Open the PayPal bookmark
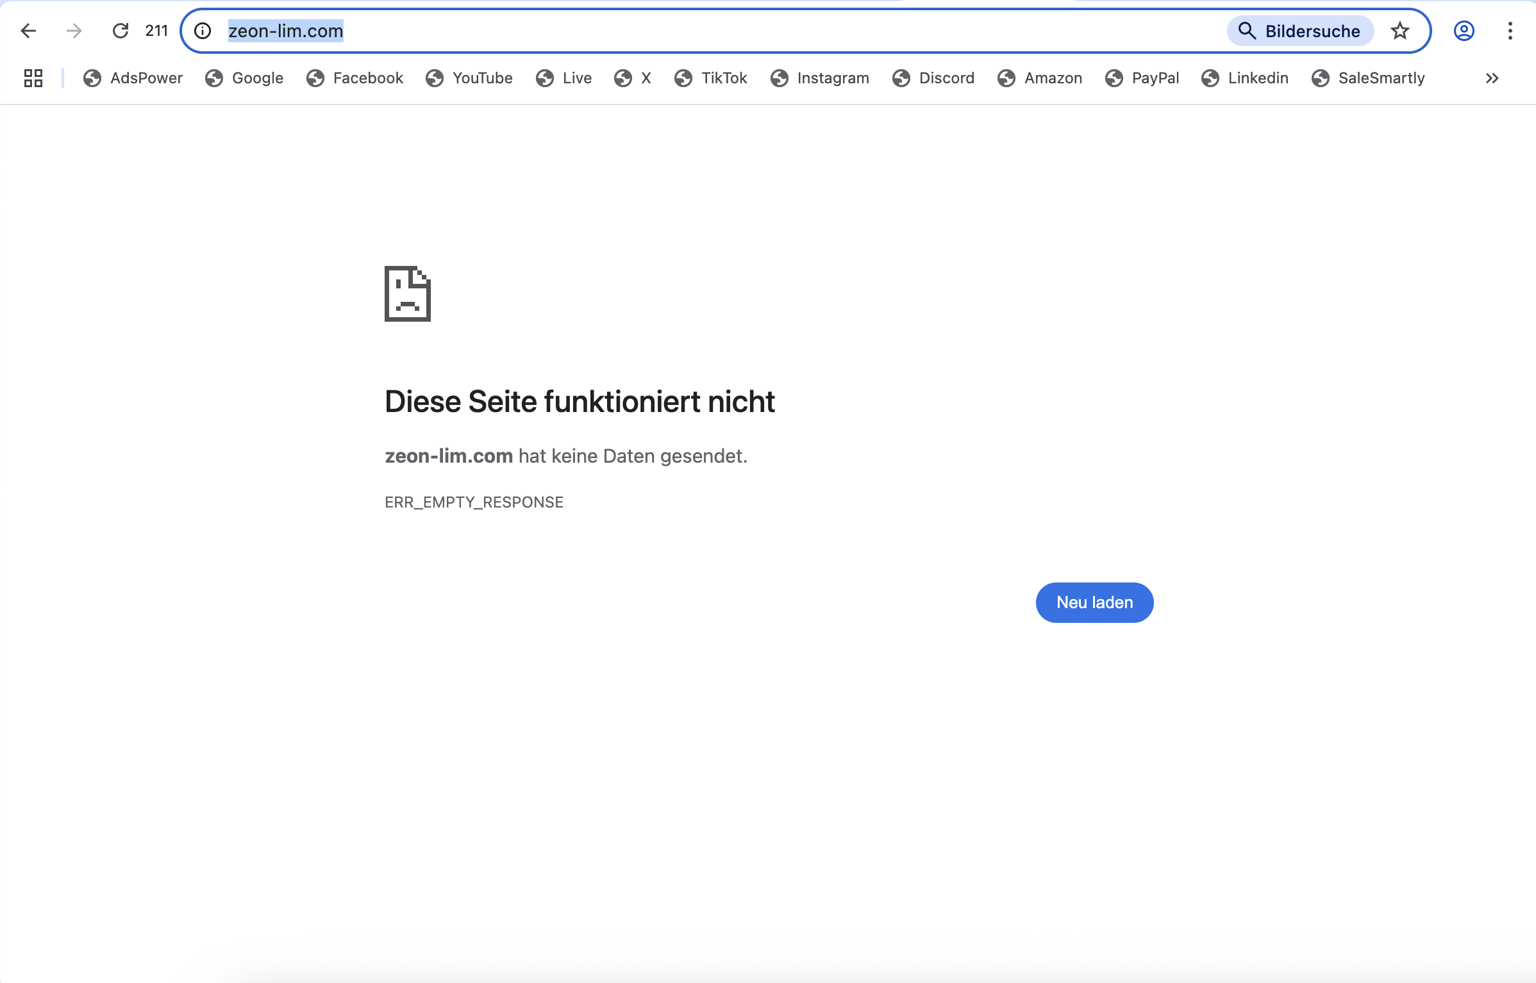The image size is (1536, 983). click(x=1142, y=78)
